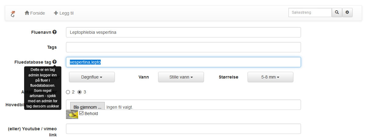Click the plus icon beside Legg til
This screenshot has height=140, width=366.
pyautogui.click(x=56, y=13)
